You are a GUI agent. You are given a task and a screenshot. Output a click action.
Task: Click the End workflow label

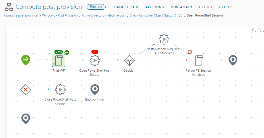95,99
